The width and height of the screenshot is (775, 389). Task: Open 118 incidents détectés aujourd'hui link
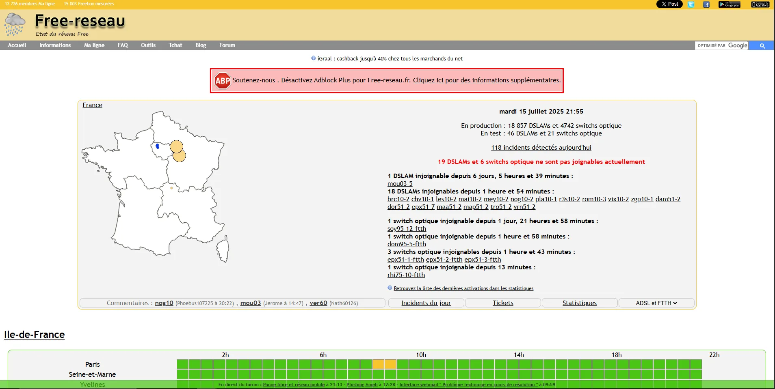point(541,148)
